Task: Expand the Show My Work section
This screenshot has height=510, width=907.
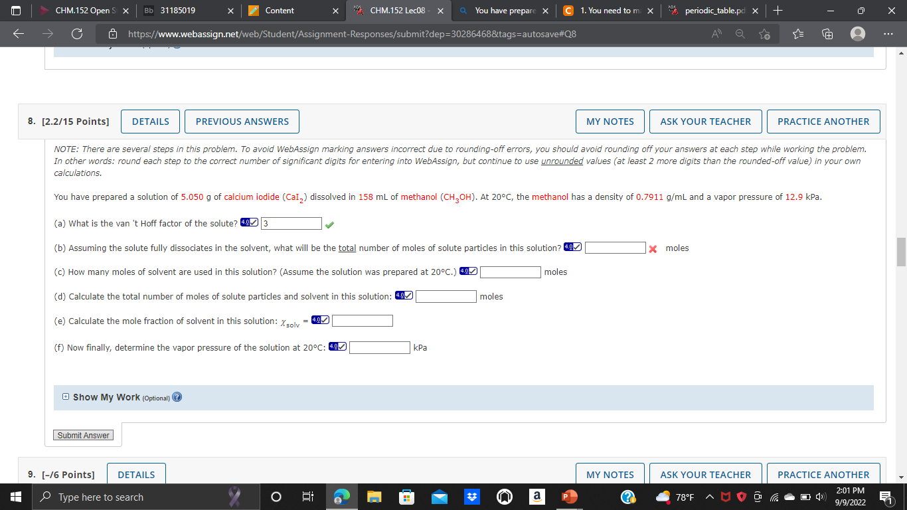Action: 64,396
